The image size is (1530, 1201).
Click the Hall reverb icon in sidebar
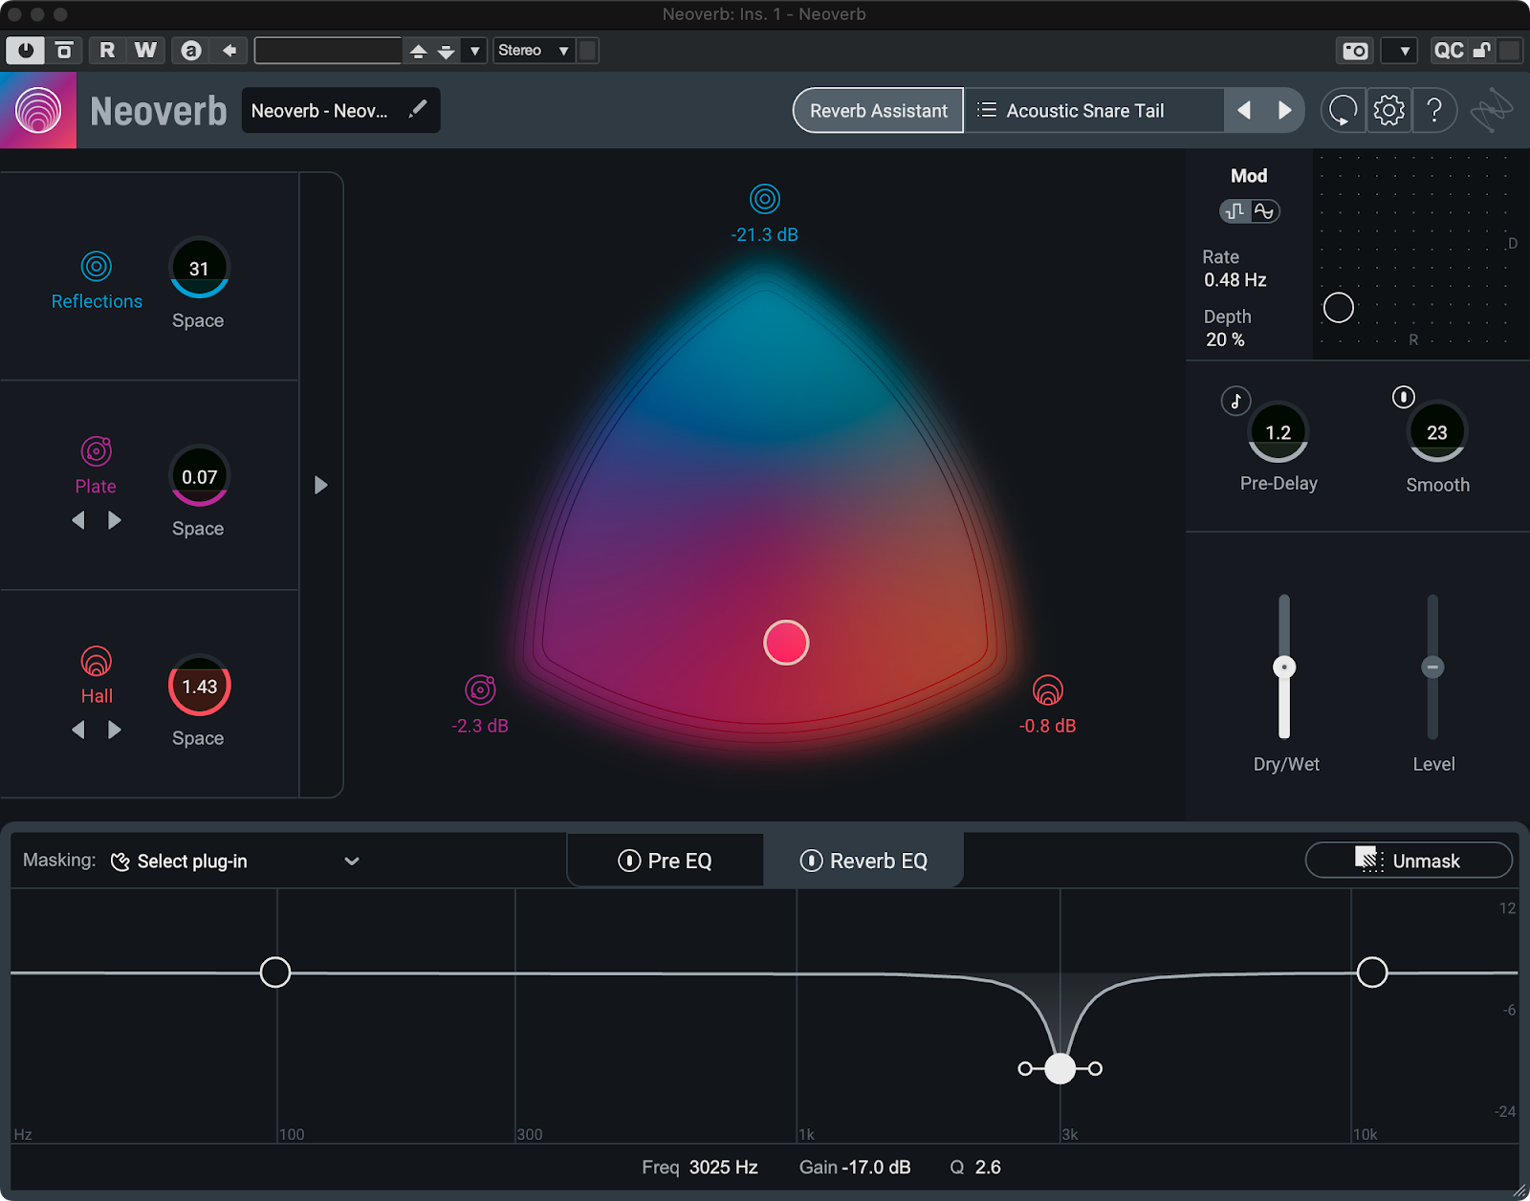[97, 661]
